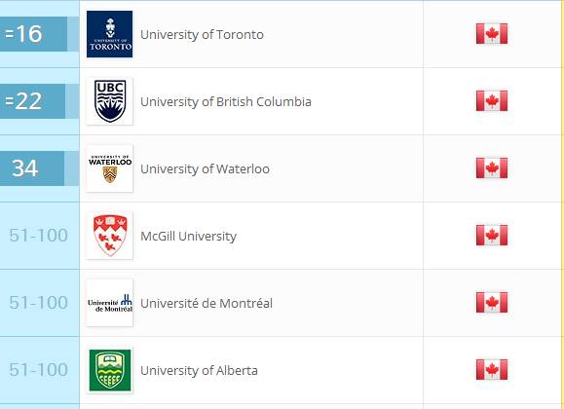Click the University of Waterloo logo
Viewport: 564px width, 409px height.
110,168
